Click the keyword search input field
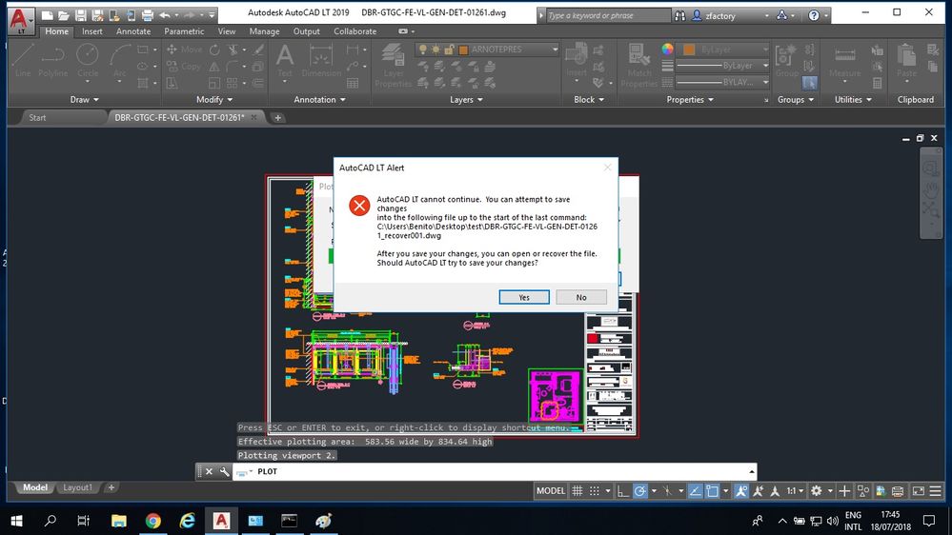952x535 pixels. tap(608, 16)
